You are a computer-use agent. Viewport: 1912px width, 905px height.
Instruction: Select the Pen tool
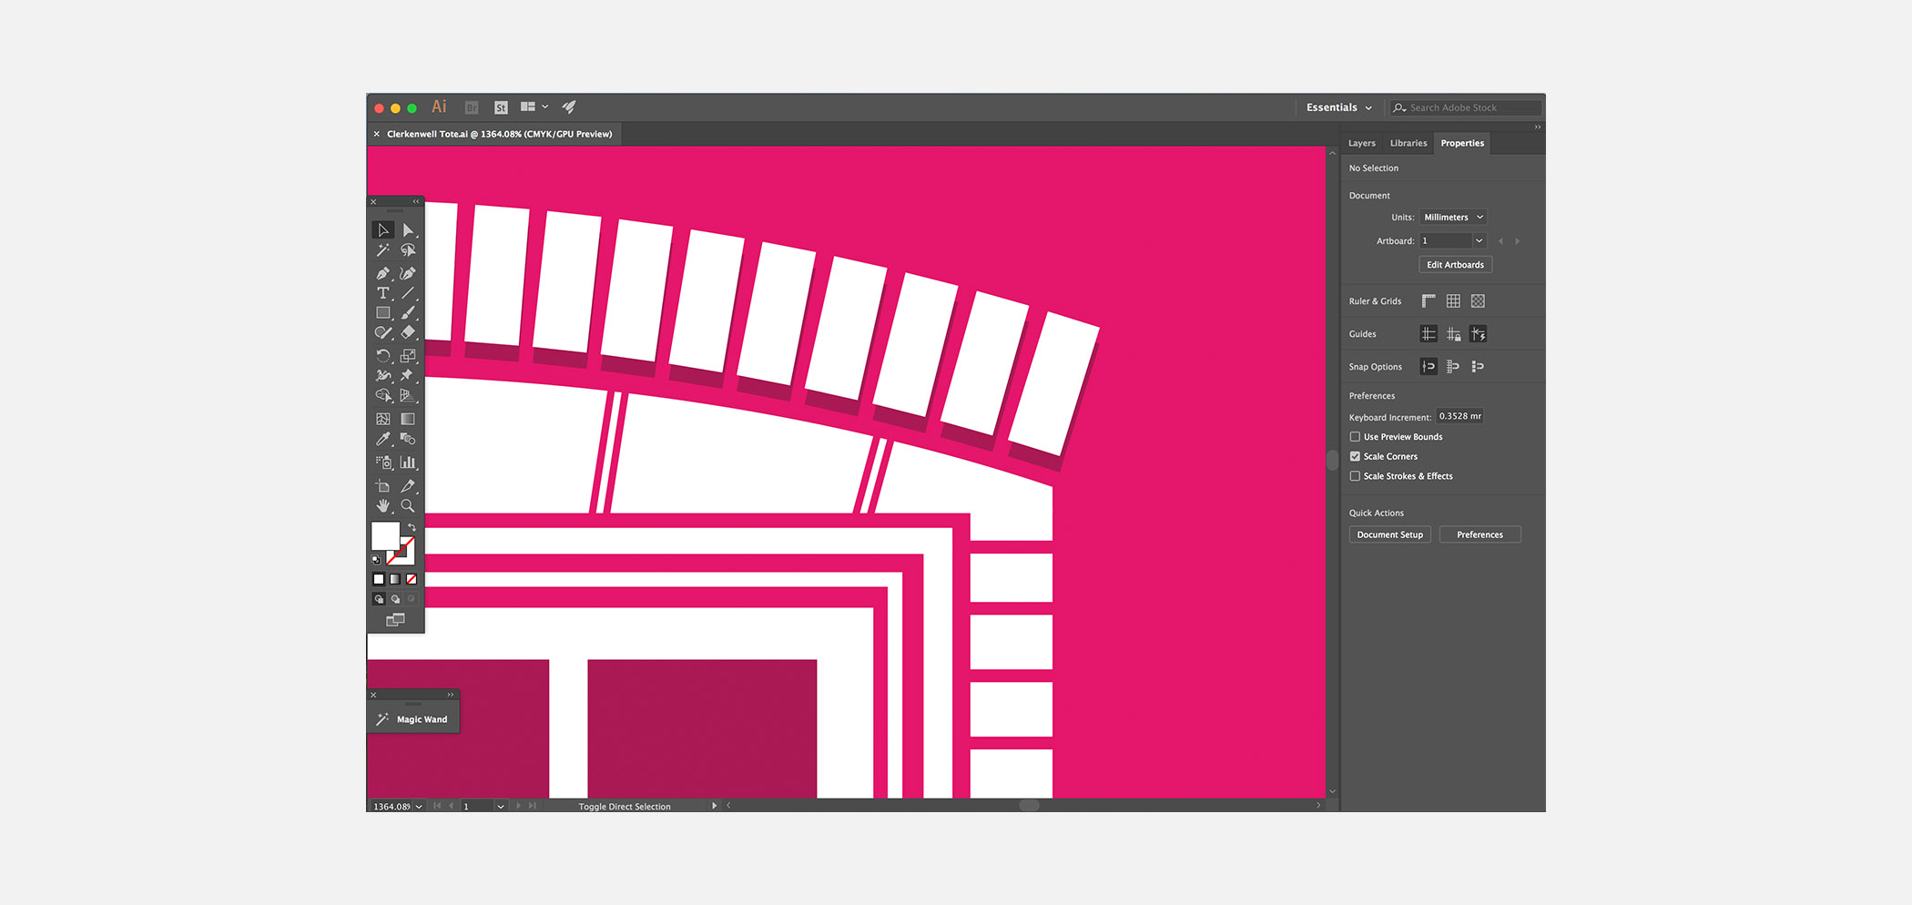pos(383,273)
